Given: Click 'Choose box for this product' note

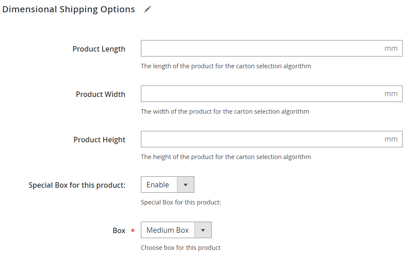Looking at the screenshot, I should point(180,248).
